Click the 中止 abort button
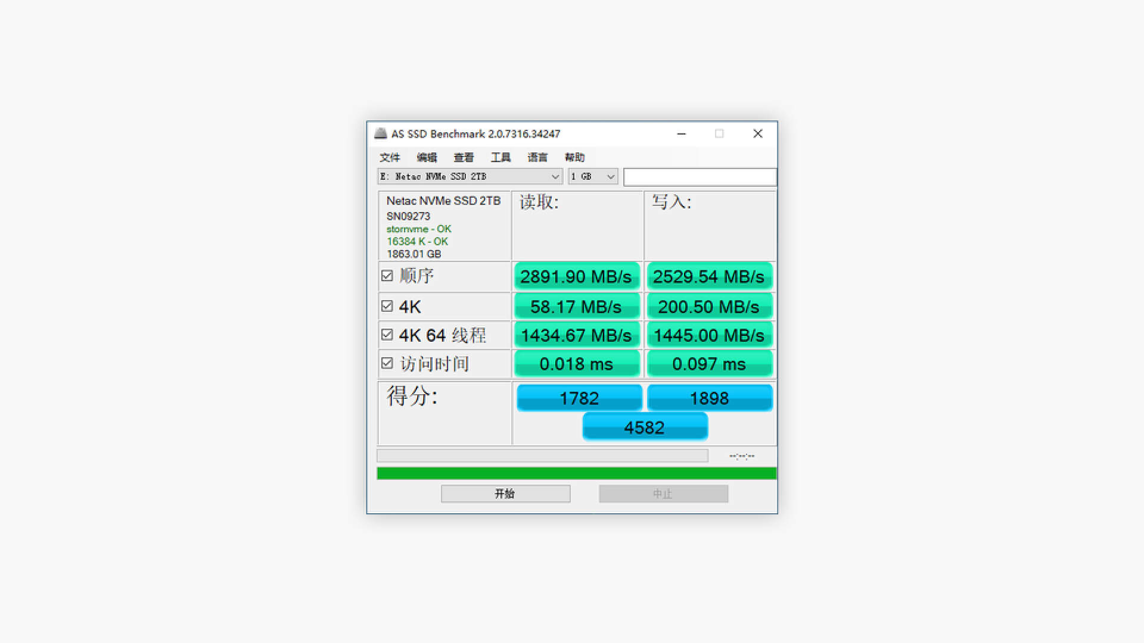 click(663, 494)
